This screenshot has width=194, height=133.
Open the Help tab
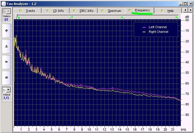(168, 11)
